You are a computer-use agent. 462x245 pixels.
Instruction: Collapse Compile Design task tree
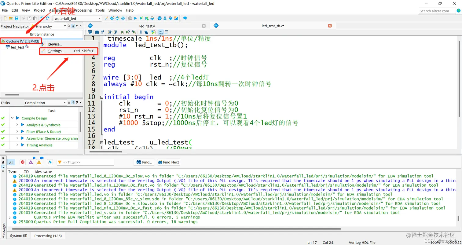click(x=12, y=118)
